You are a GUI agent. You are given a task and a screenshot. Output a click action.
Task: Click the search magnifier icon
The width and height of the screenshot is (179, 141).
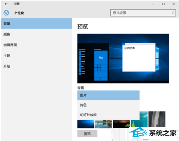pyautogui.click(x=173, y=13)
